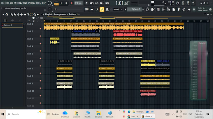Enable the magnet snap icon in Playlist toolbar
Image resolution: width=213 pixels, height=119 pixels.
[x=7, y=14]
